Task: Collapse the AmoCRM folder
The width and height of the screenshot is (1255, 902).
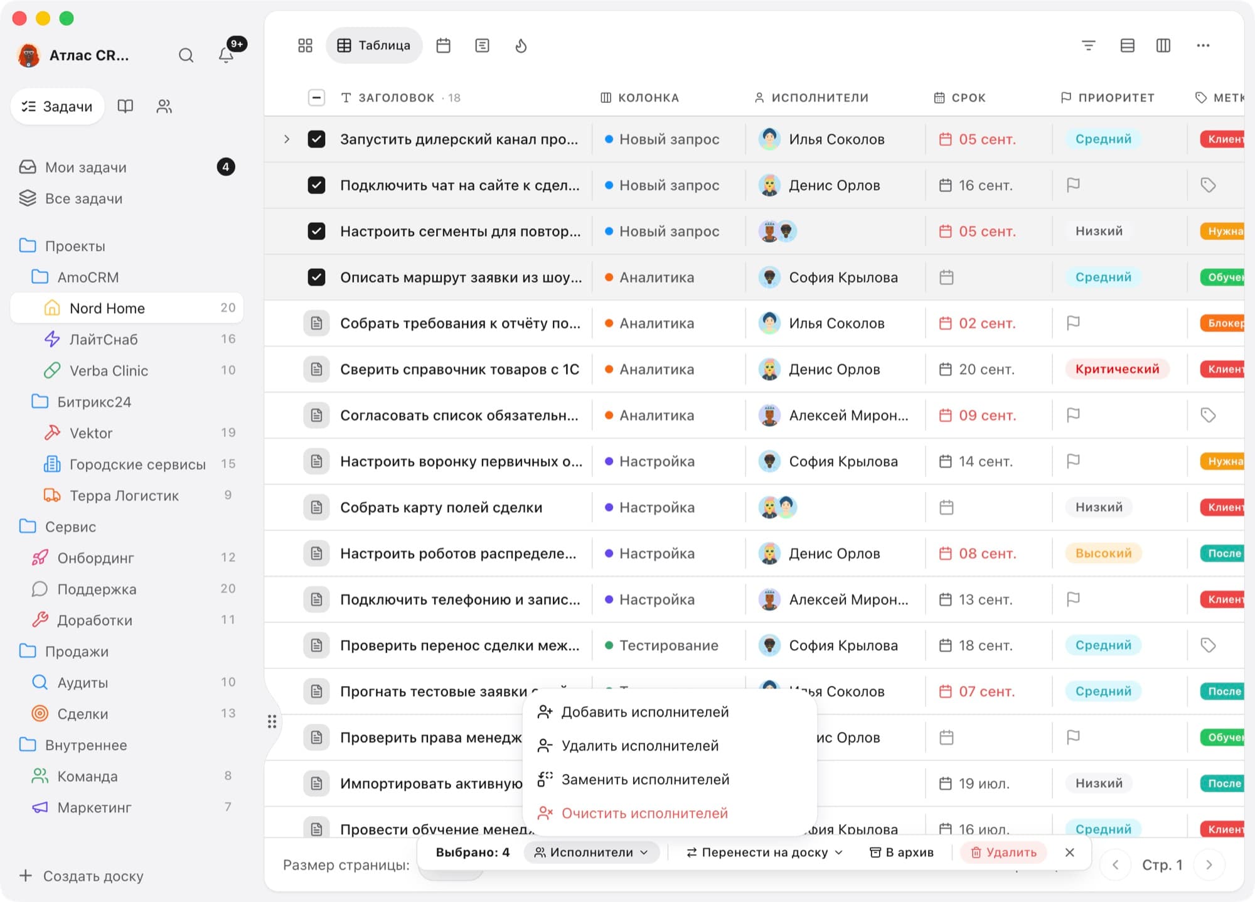Action: [x=40, y=277]
